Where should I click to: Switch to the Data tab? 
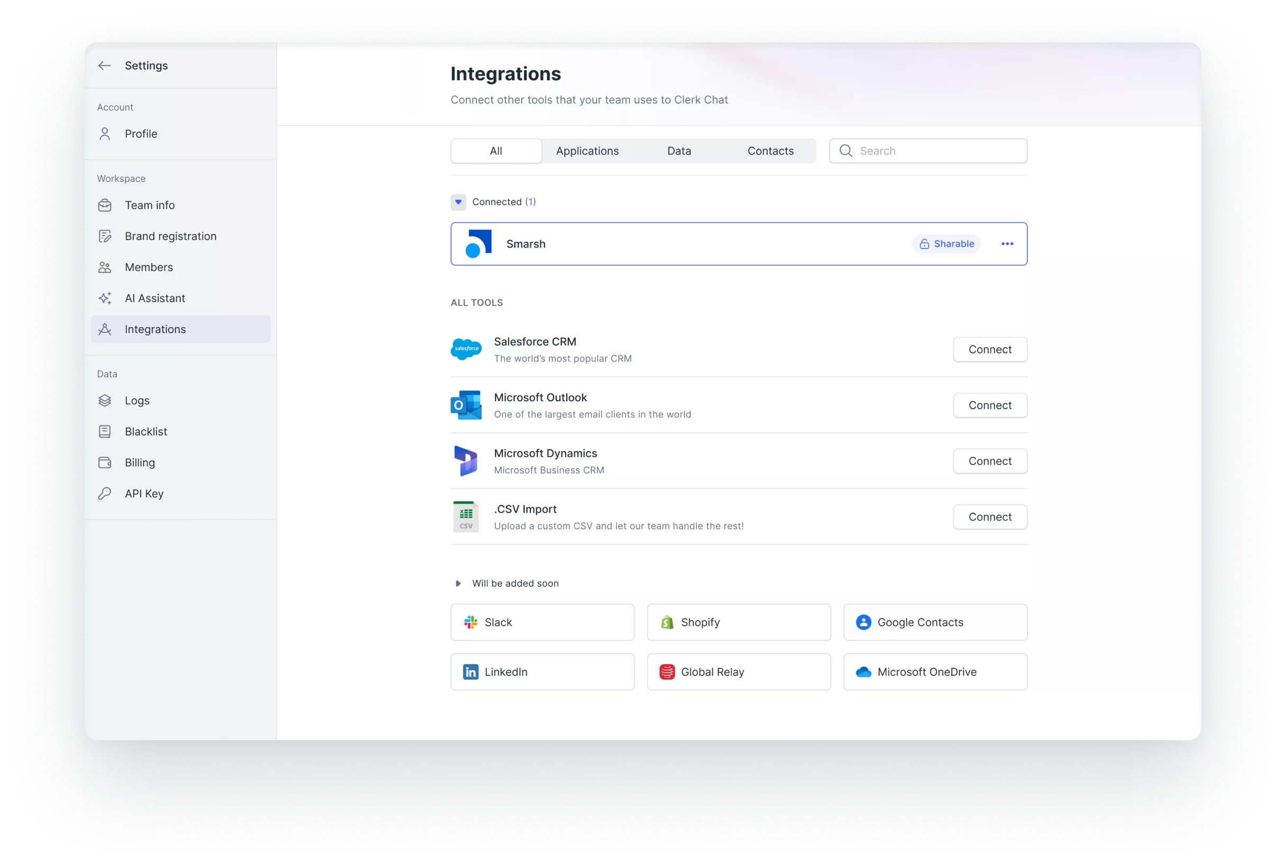678,151
